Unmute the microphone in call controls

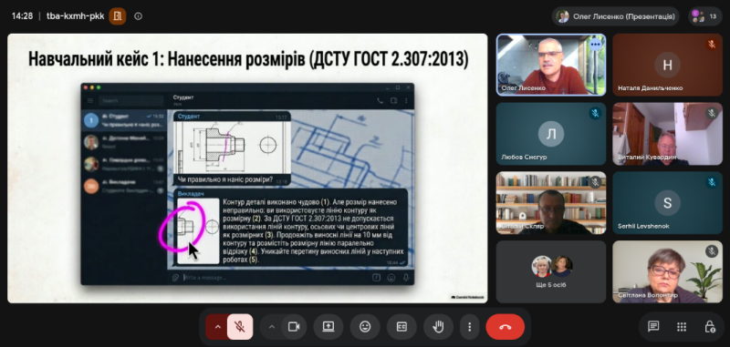pos(240,327)
